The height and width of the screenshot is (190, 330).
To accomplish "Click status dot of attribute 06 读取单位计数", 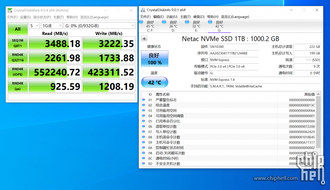I will (144, 126).
